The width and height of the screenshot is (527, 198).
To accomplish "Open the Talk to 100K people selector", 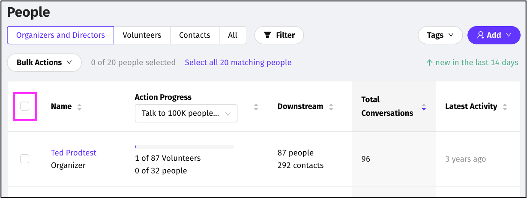I will (x=186, y=114).
